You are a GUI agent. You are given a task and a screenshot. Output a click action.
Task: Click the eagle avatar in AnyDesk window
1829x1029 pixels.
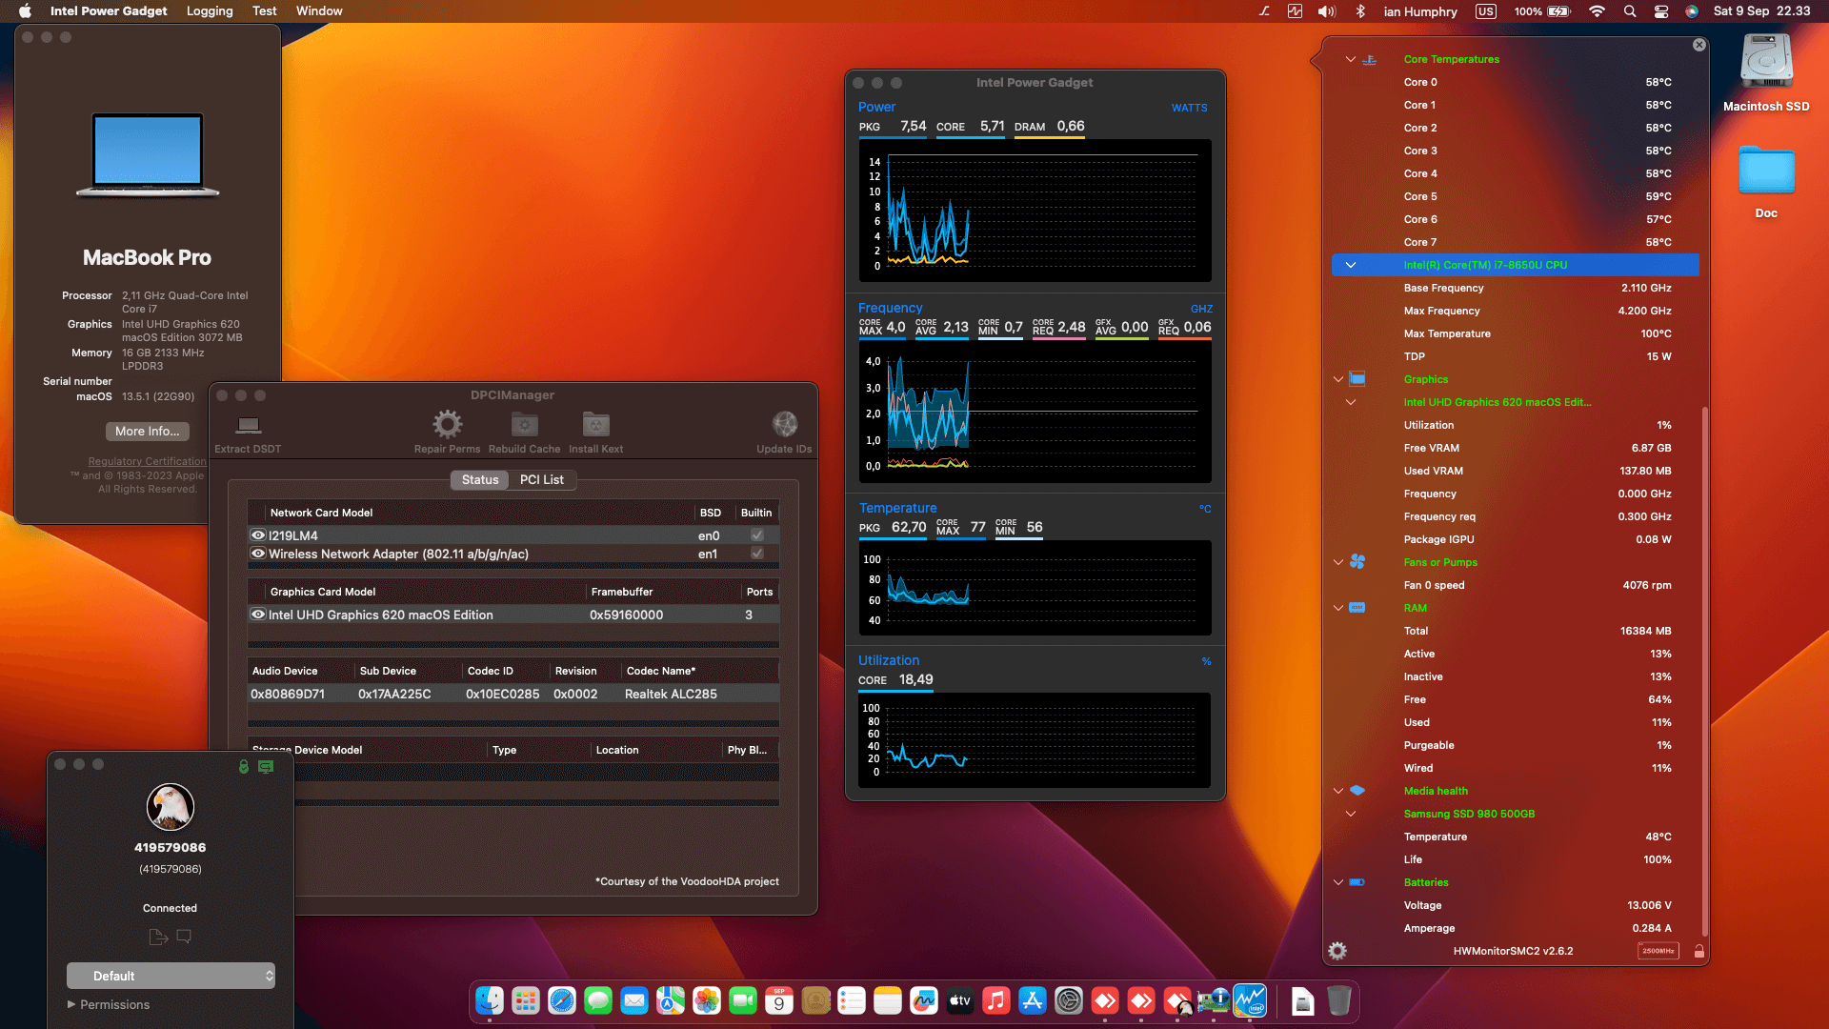pos(171,807)
